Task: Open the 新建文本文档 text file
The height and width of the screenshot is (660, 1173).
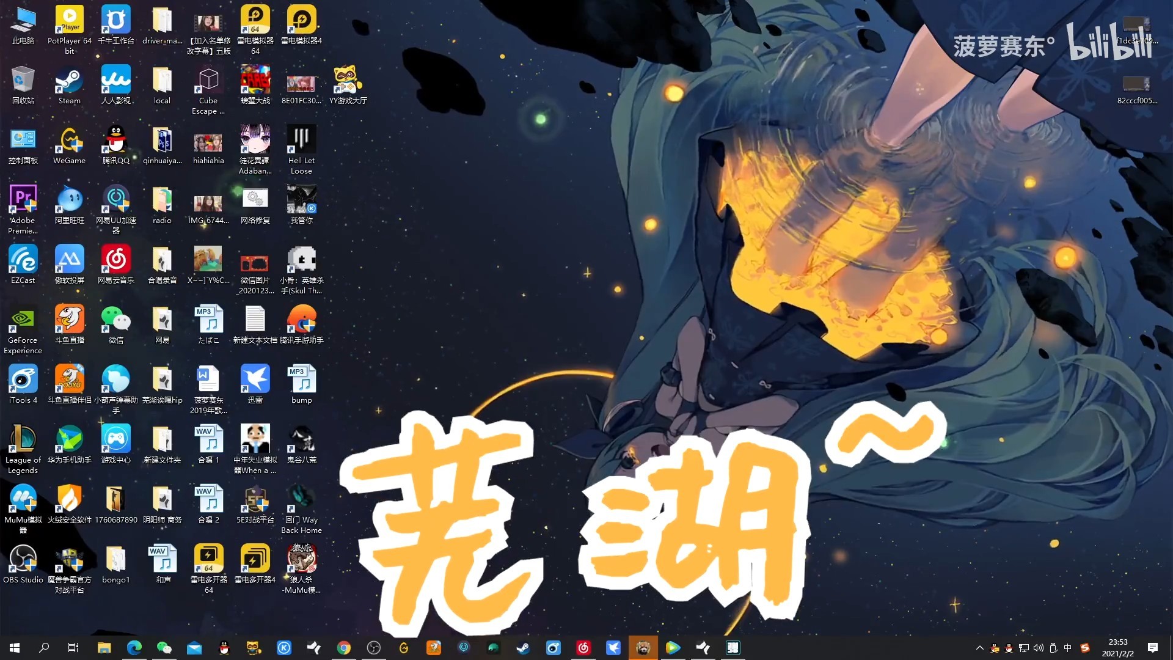Action: (x=255, y=324)
